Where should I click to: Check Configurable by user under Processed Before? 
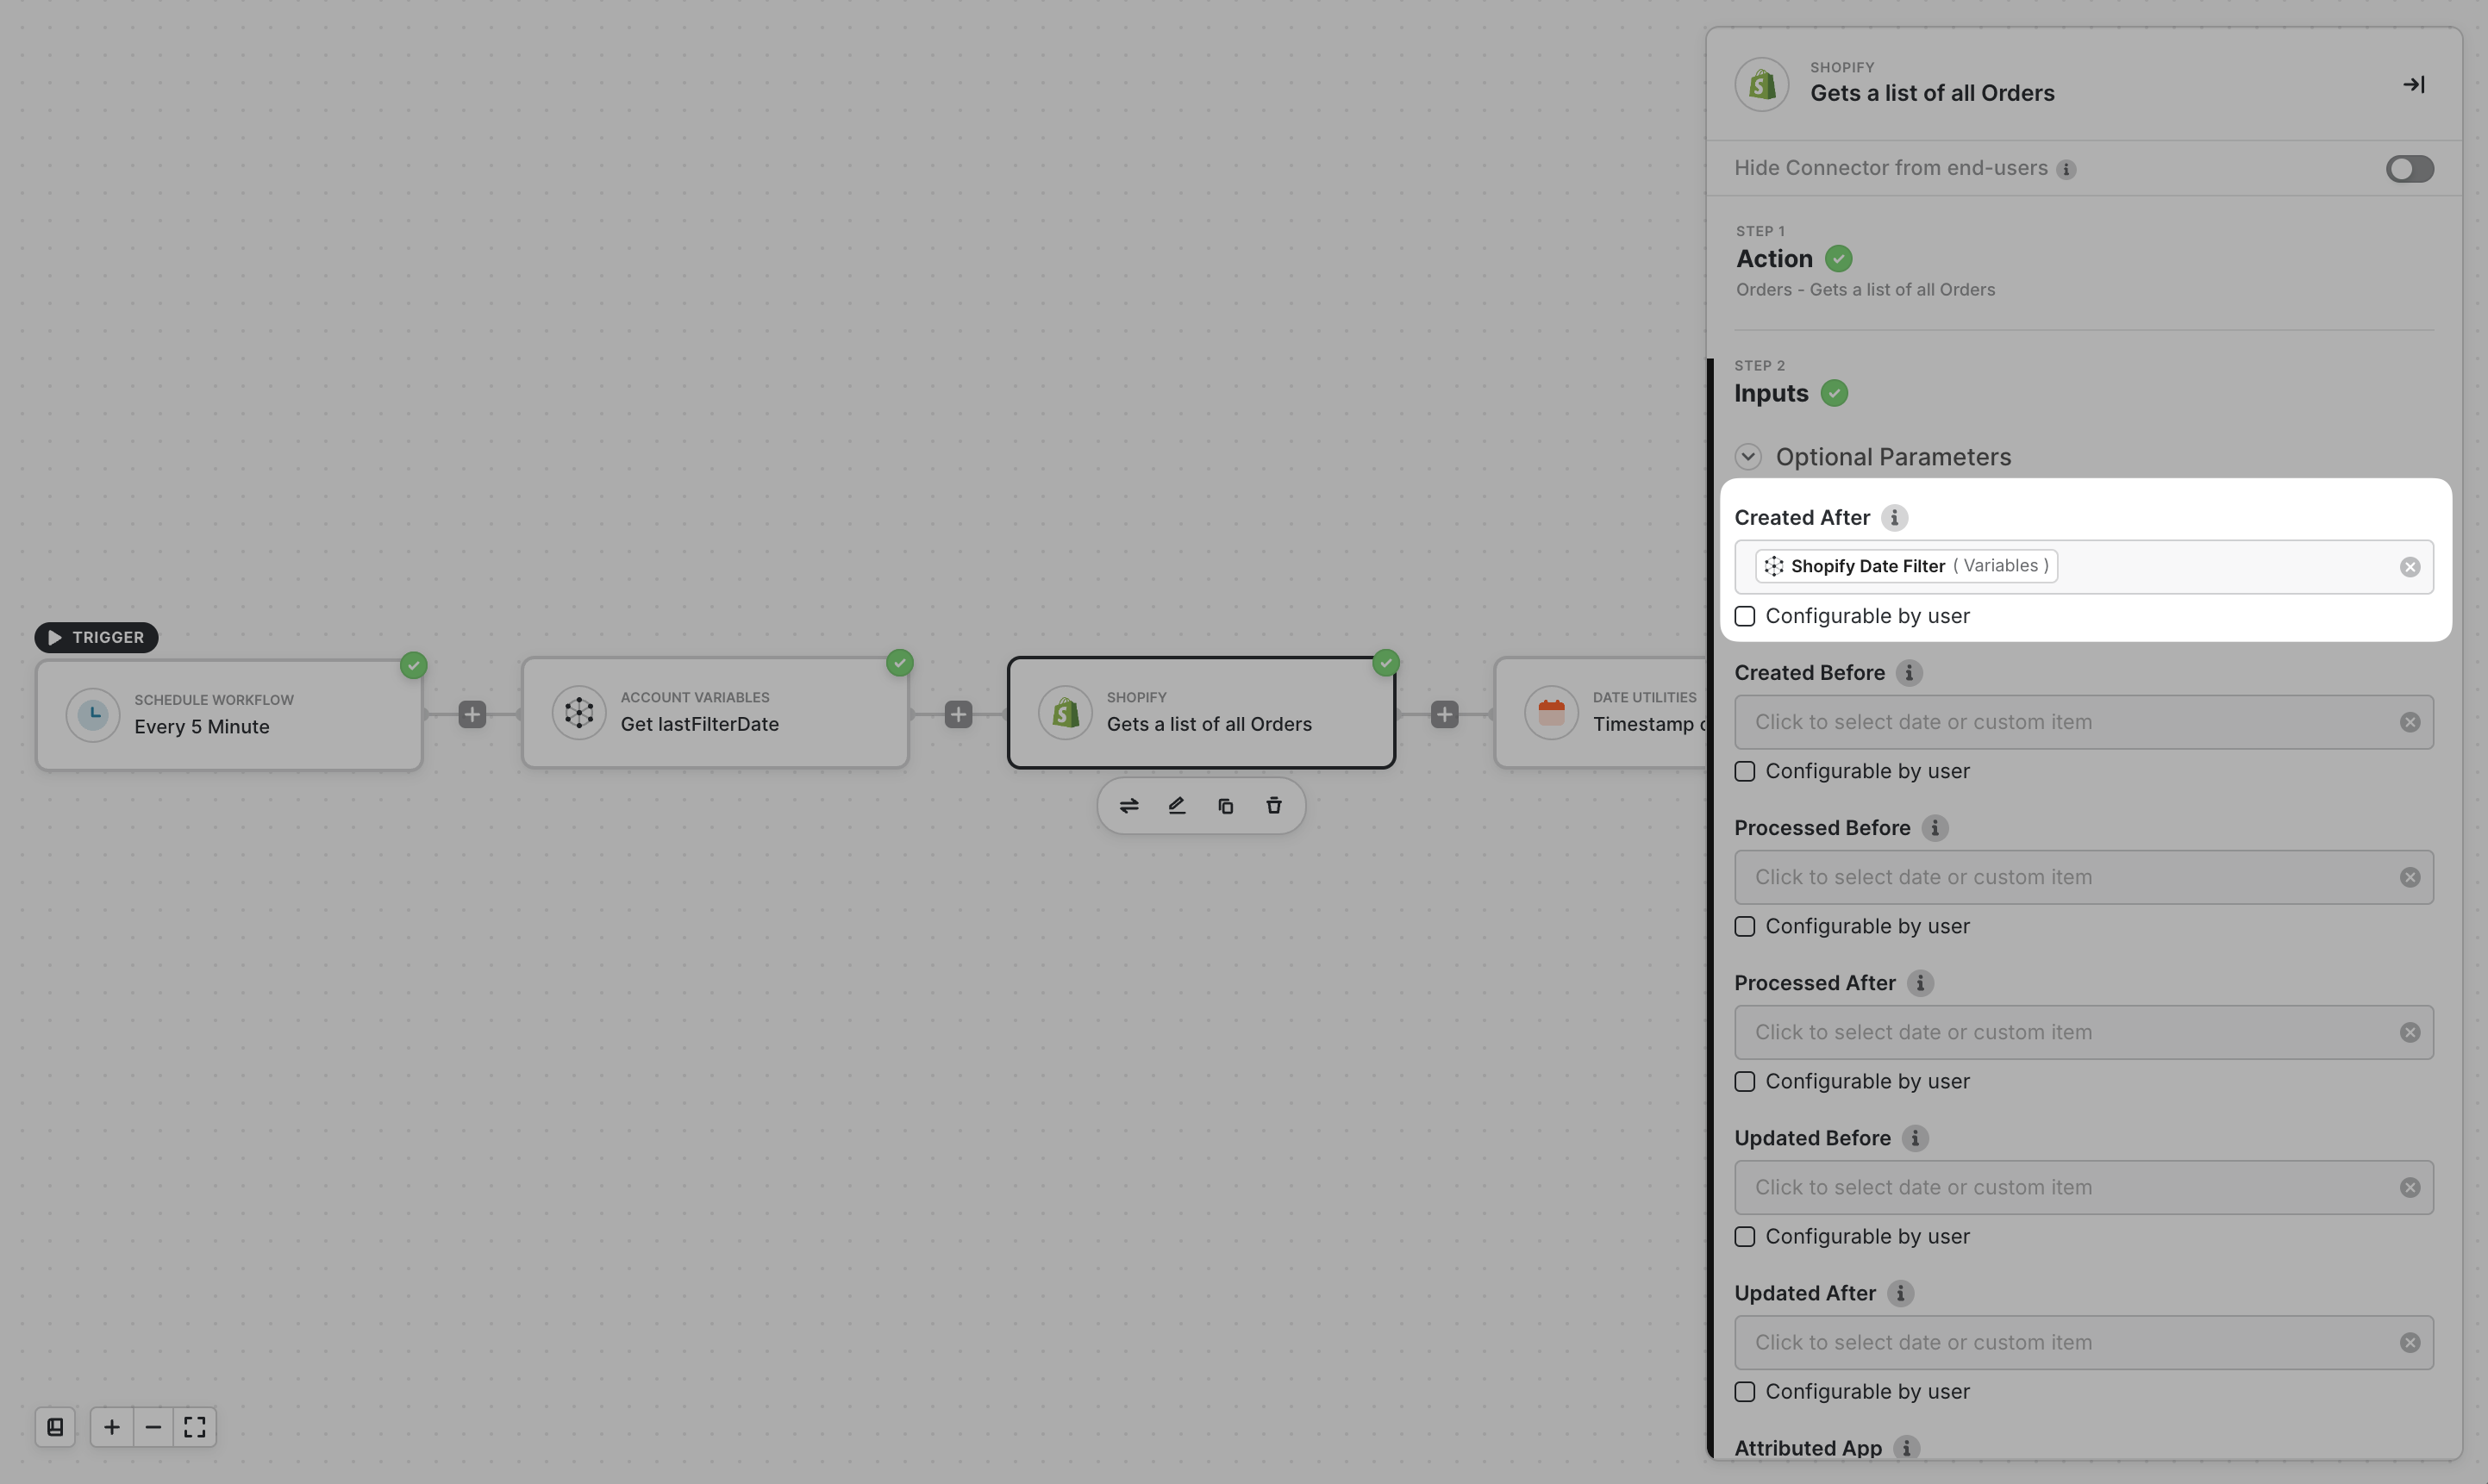pyautogui.click(x=1746, y=927)
